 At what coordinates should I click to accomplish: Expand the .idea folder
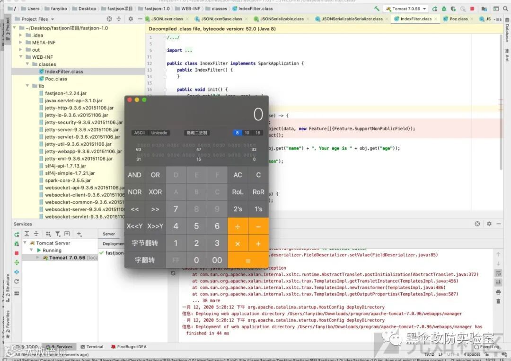20,35
